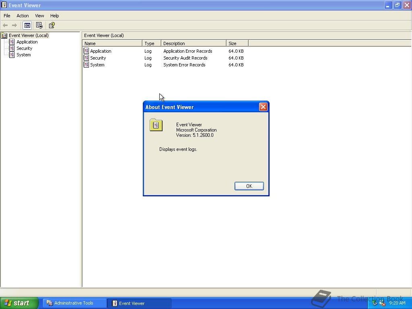Open the Help menu
This screenshot has height=309, width=412.
pos(54,16)
